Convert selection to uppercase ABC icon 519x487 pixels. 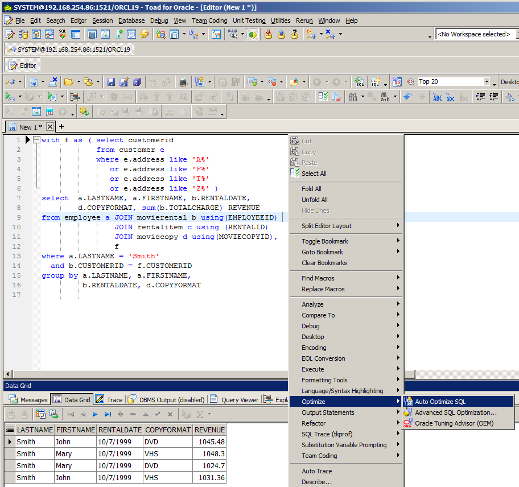(438, 97)
